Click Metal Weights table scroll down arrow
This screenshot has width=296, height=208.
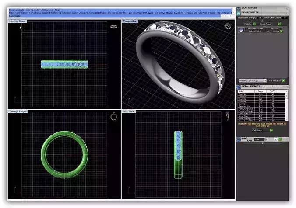point(287,119)
